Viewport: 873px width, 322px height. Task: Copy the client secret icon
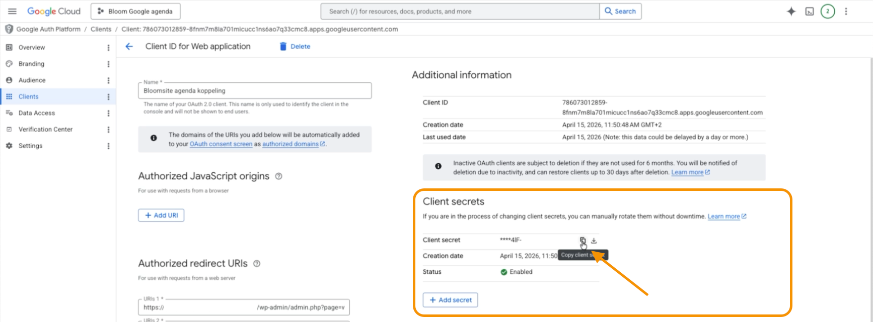click(583, 240)
